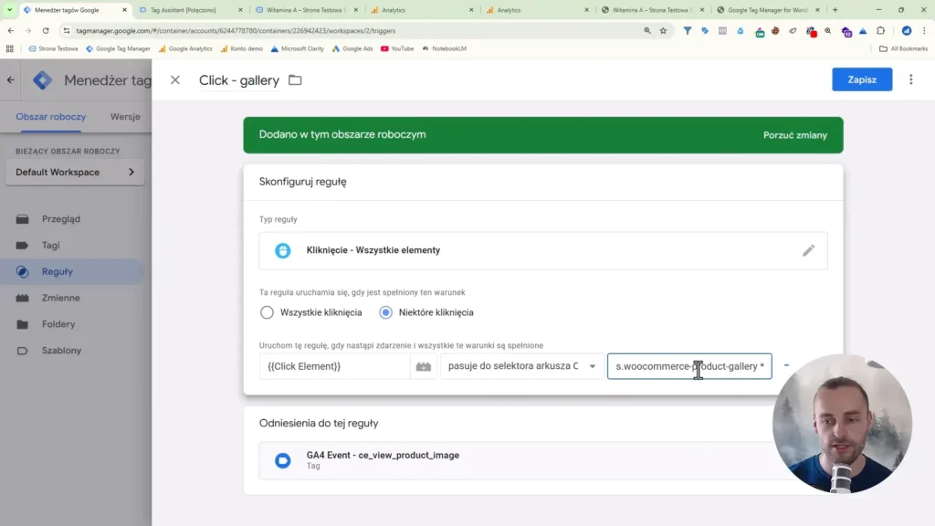Choose the Wszystkie kliknięcia radio option
This screenshot has width=935, height=526.
click(x=267, y=312)
